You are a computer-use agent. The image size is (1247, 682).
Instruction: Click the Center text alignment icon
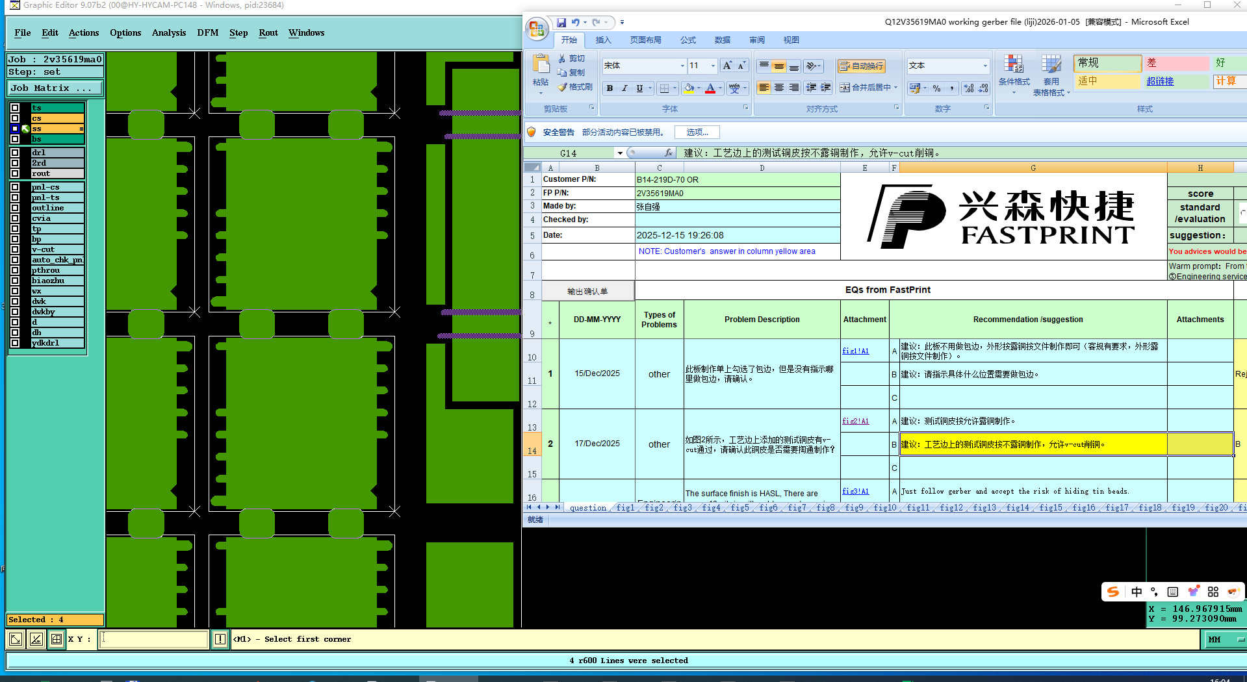[778, 88]
